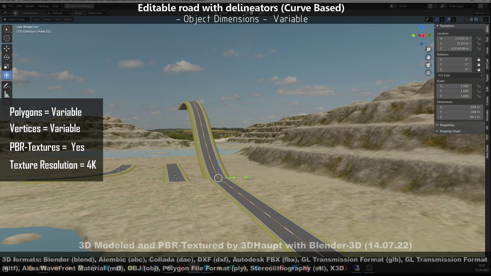The width and height of the screenshot is (491, 276).
Task: Select the Annotate pencil tool
Action: pos(7,86)
